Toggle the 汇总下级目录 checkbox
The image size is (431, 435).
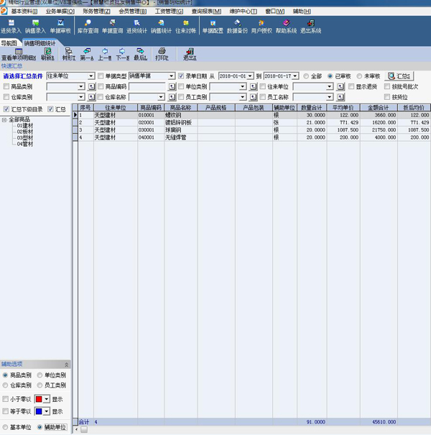pos(6,109)
